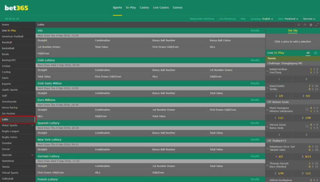Click the stream icon for Inoue match
Image resolution: width=320 pixels, height=182 pixels.
[x=307, y=127]
